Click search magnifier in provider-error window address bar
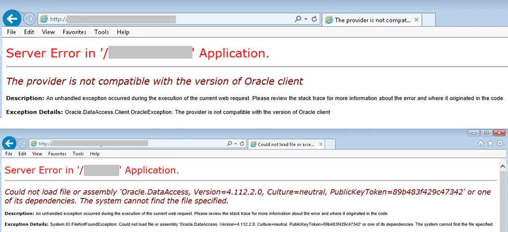The height and width of the screenshot is (232, 508). pyautogui.click(x=298, y=19)
